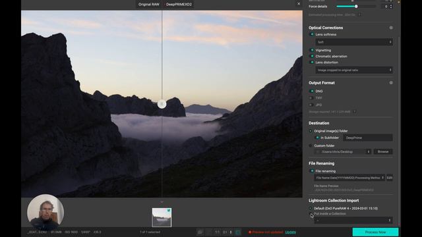
Task: Select the mountain photo thumbnail in filmstrip
Action: 162,217
